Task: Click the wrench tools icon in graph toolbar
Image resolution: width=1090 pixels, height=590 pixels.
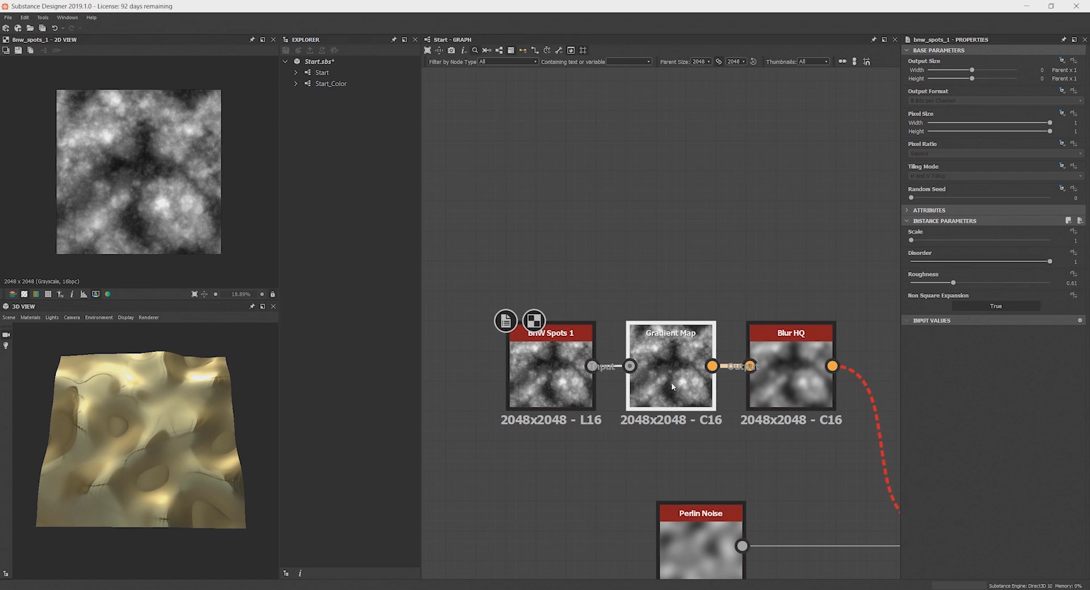Action: pos(559,50)
